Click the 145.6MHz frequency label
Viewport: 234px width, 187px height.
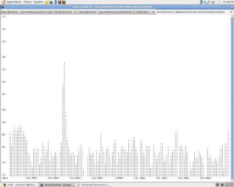coord(183,178)
